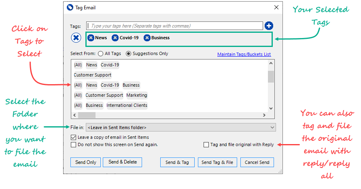The image size is (361, 189).
Task: Select the International Clients suggested tag
Action: pos(127,106)
